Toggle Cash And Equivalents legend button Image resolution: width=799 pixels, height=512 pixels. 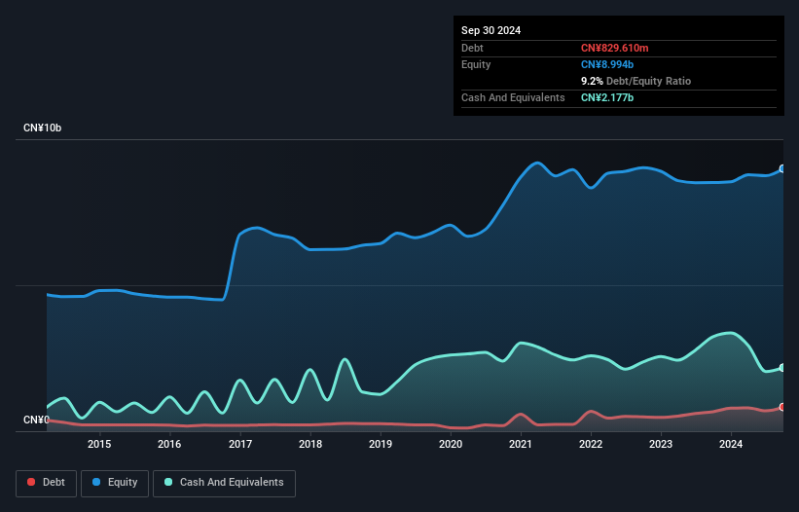[x=224, y=482]
